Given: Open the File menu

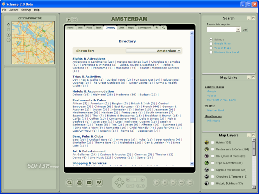Looking at the screenshot, I should [x=4, y=10].
